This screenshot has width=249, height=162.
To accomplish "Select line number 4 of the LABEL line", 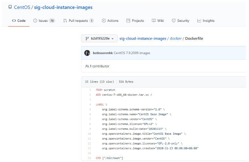I will [x=90, y=105].
